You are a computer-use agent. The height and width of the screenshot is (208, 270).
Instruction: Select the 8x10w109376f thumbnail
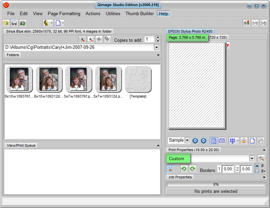19,79
